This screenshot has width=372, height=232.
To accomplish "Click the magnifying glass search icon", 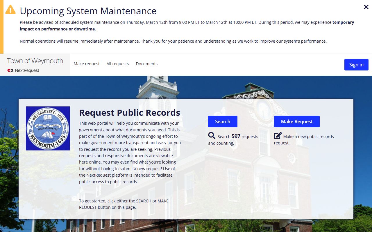I will coord(212,135).
